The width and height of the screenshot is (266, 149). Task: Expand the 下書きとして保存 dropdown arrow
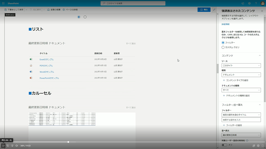(x=26, y=10)
